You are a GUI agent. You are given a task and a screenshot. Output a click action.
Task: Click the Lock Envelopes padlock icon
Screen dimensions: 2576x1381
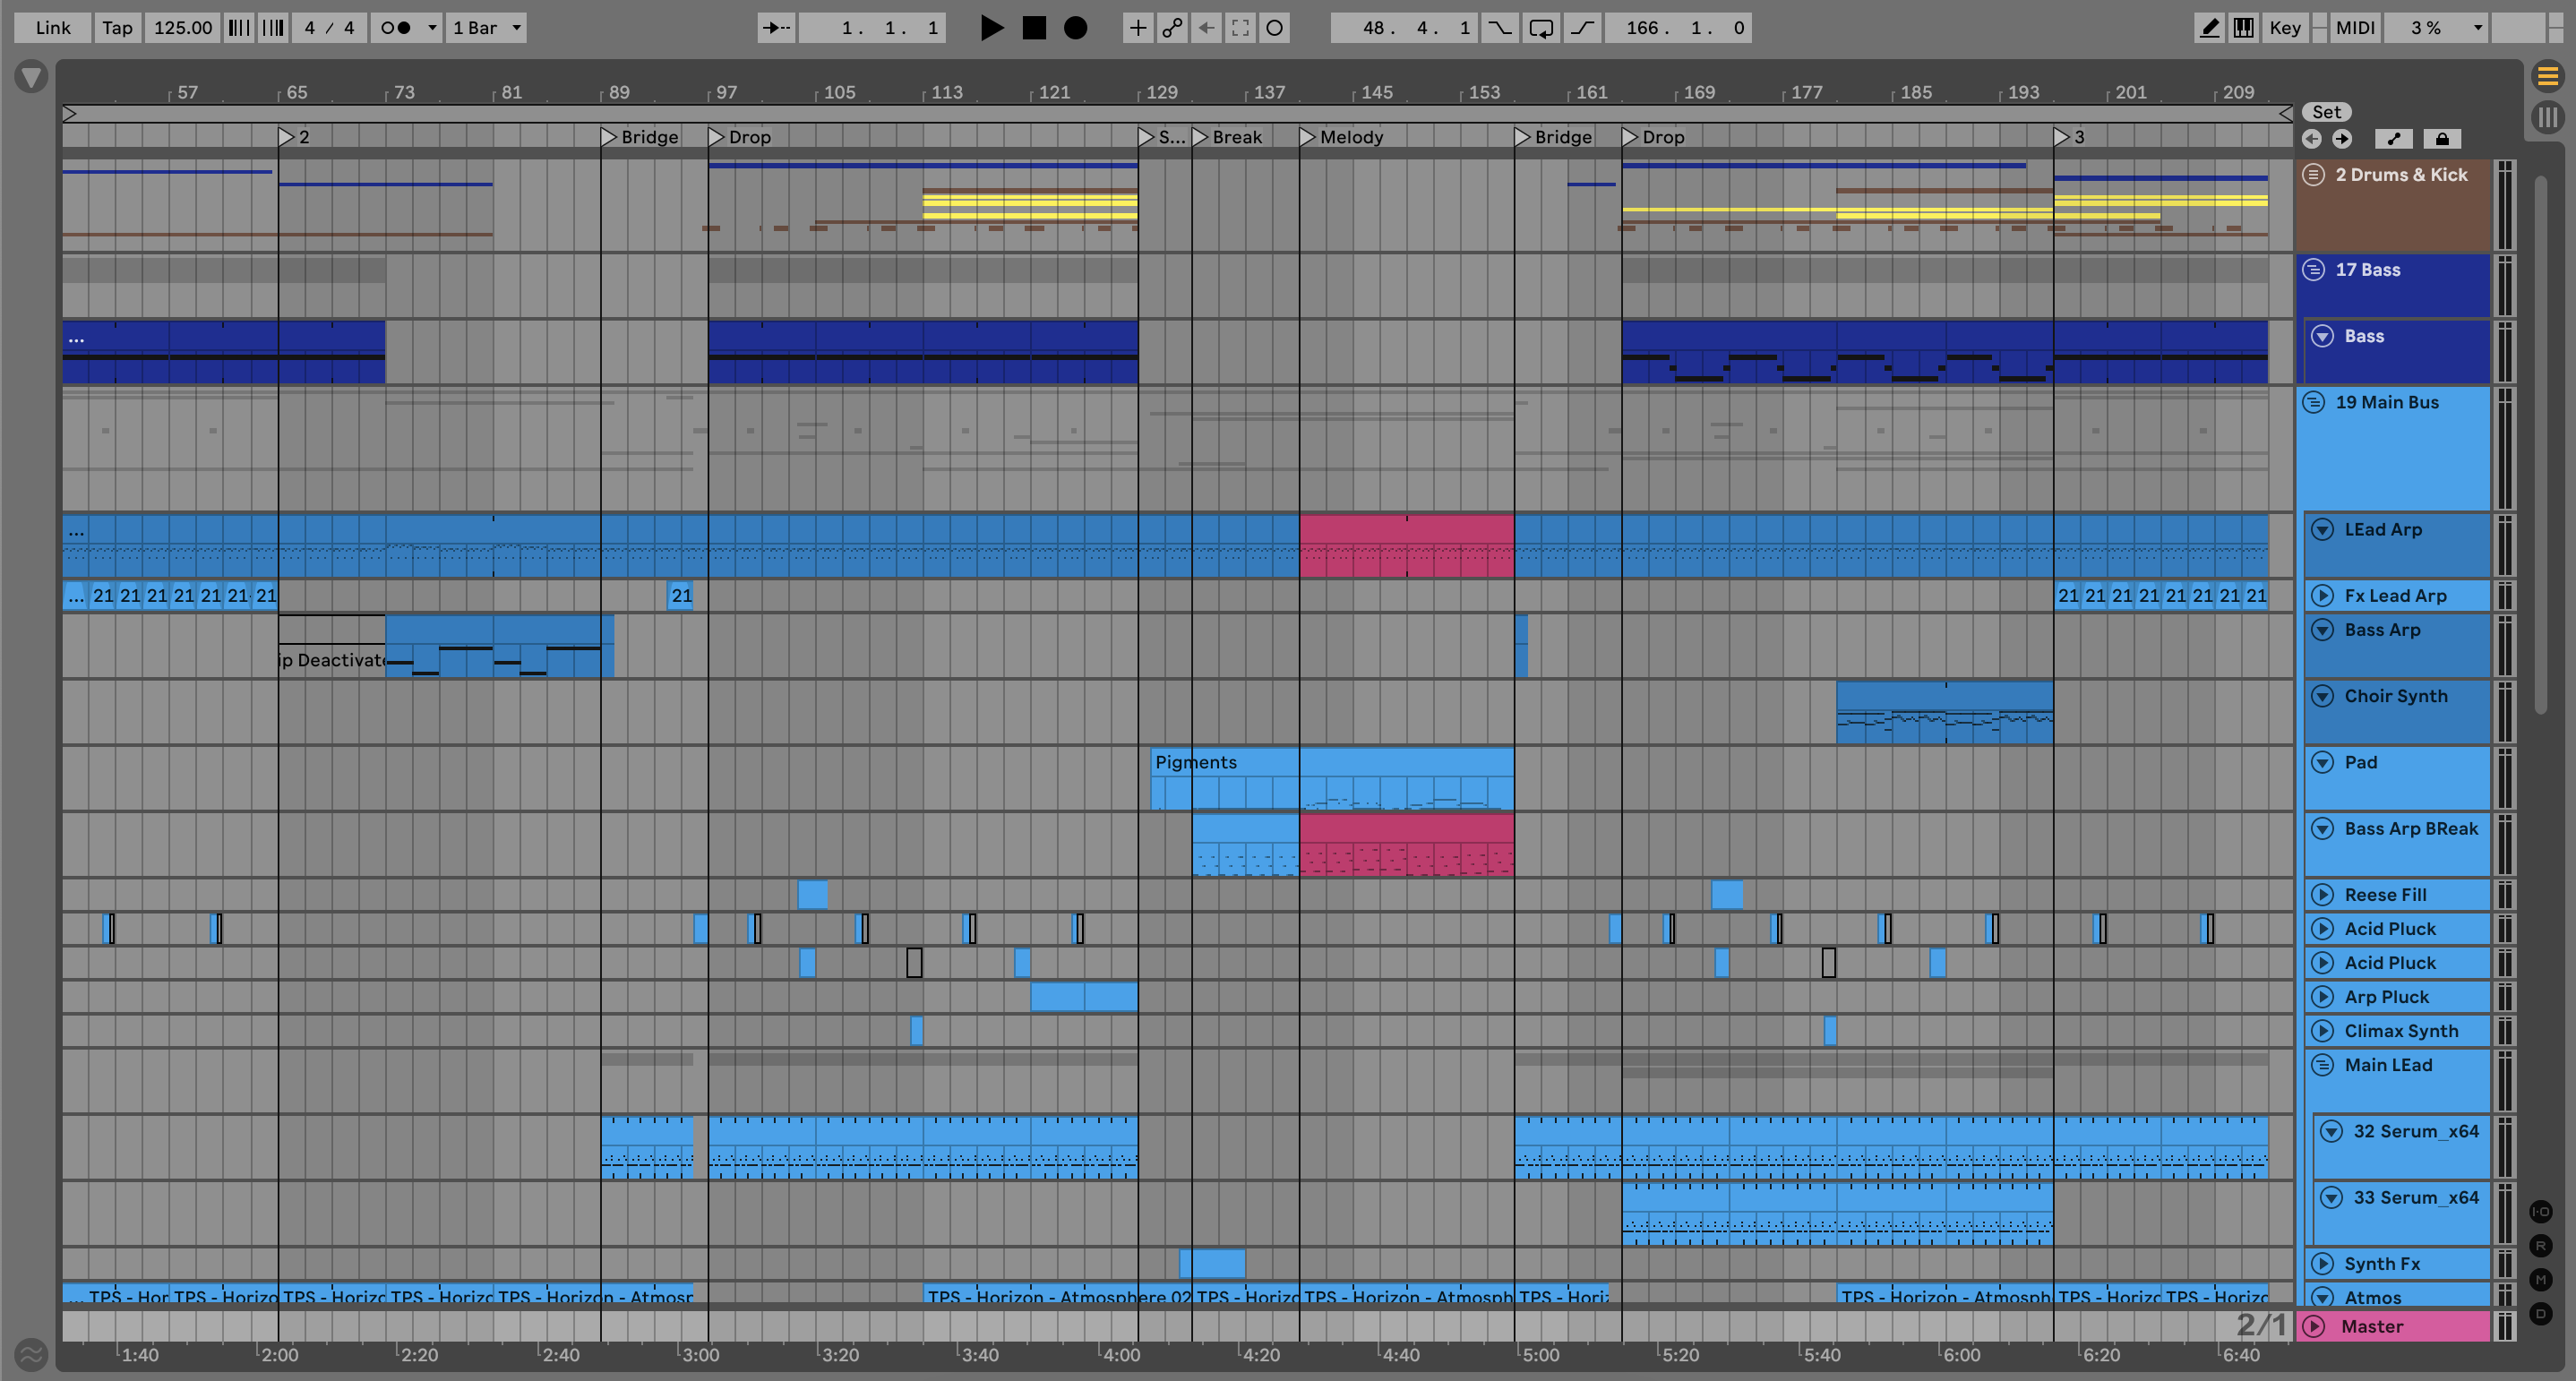tap(2442, 139)
